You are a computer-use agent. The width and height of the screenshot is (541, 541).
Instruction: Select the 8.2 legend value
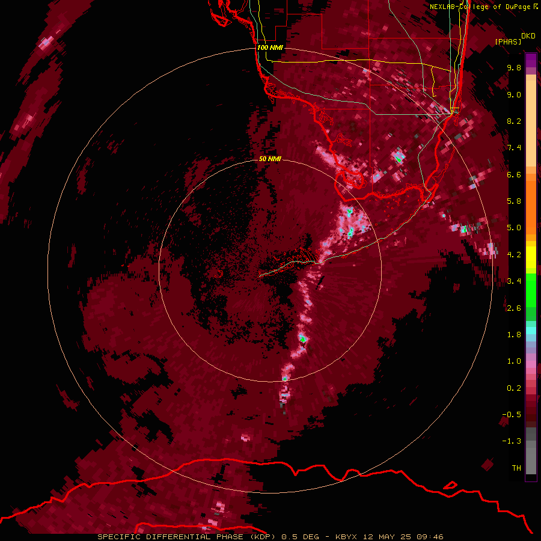pos(514,121)
